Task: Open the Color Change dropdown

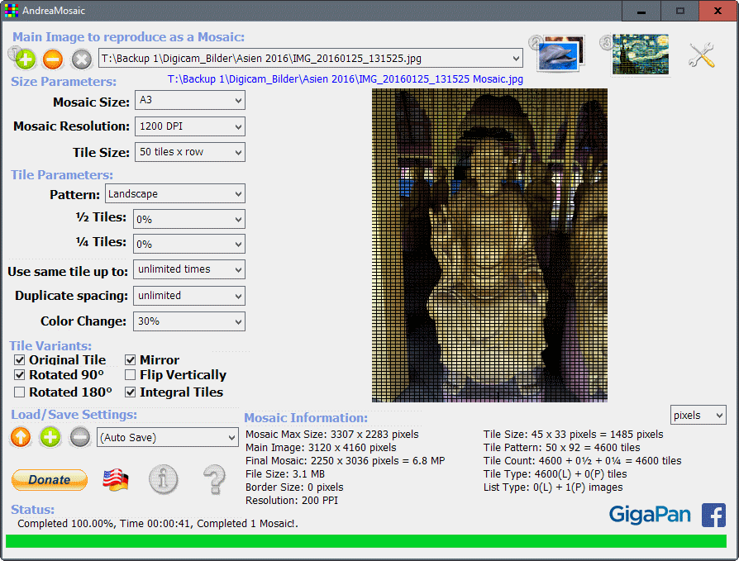Action: click(x=189, y=321)
